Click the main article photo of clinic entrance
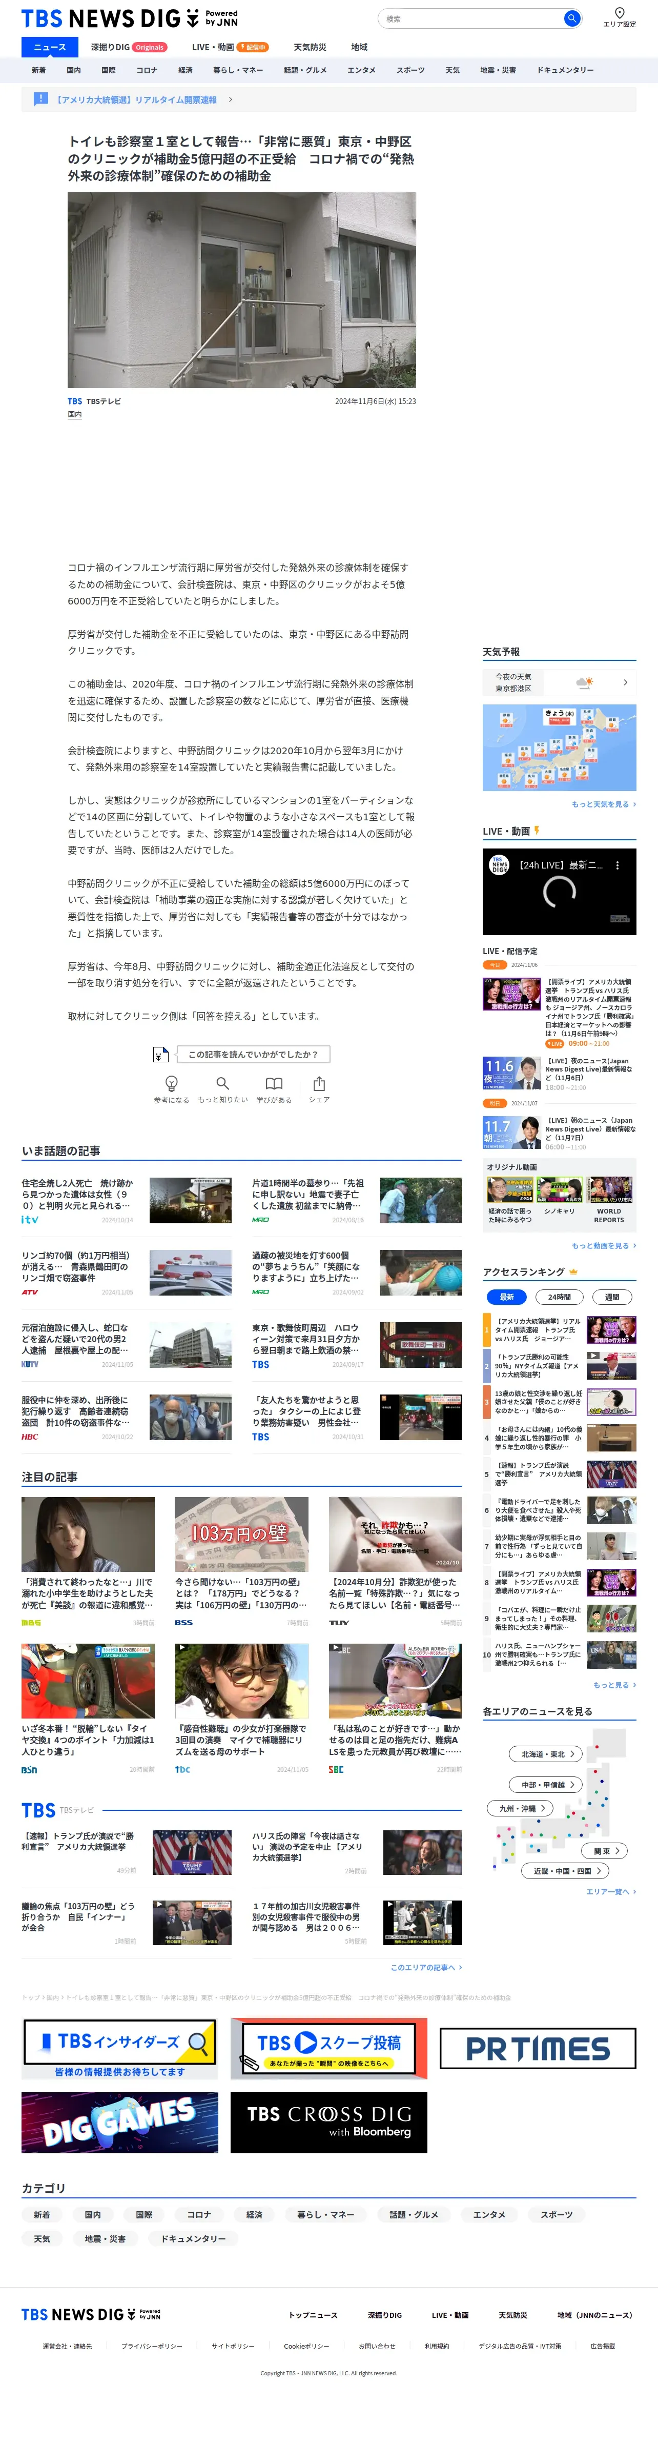 point(242,291)
